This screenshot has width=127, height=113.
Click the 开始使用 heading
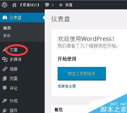(x=67, y=59)
